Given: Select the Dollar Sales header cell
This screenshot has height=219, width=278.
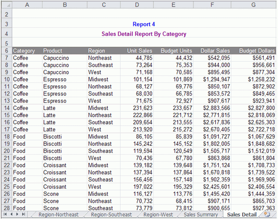Looking at the screenshot, I should 215,50.
